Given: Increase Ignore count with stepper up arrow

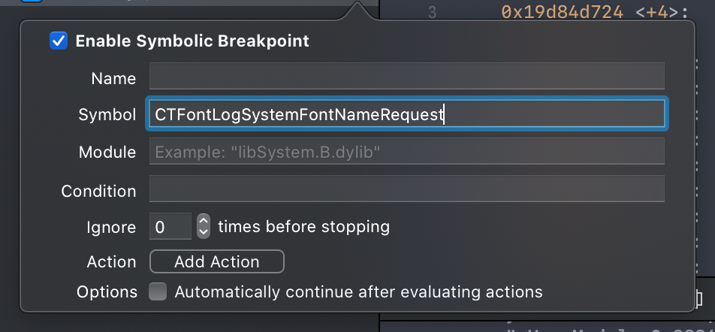Looking at the screenshot, I should coord(204,220).
